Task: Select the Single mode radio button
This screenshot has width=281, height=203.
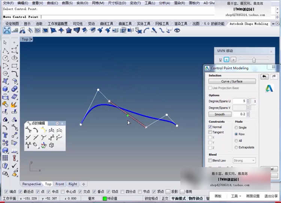Action: click(236, 128)
